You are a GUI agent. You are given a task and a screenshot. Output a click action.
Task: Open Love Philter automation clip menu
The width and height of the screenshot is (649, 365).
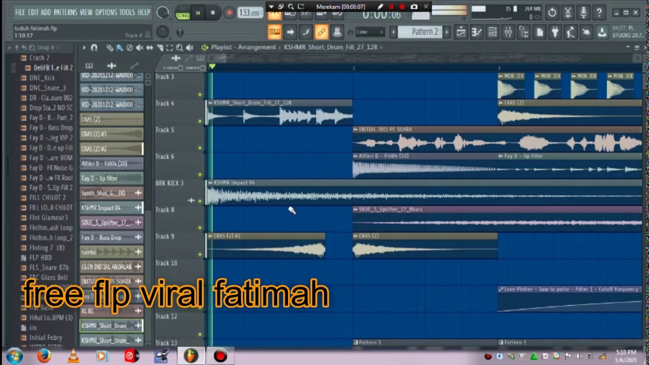click(501, 289)
